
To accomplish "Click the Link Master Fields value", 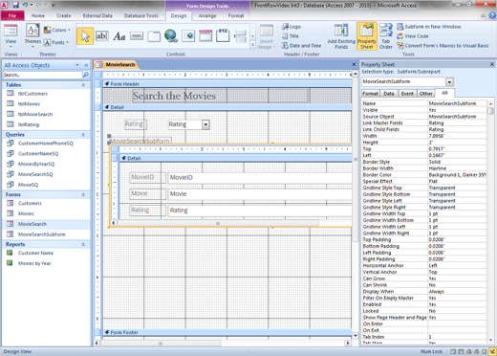I will click(x=457, y=122).
